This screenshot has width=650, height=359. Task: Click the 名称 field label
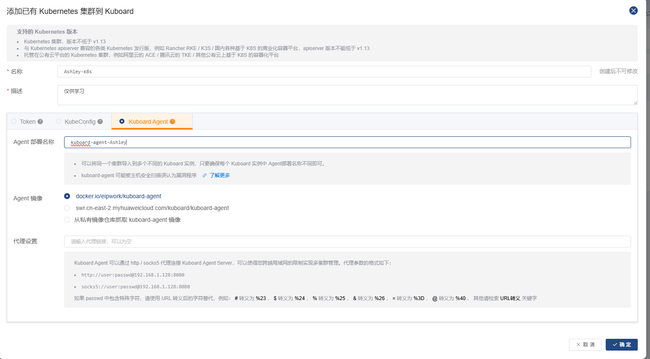coord(16,72)
